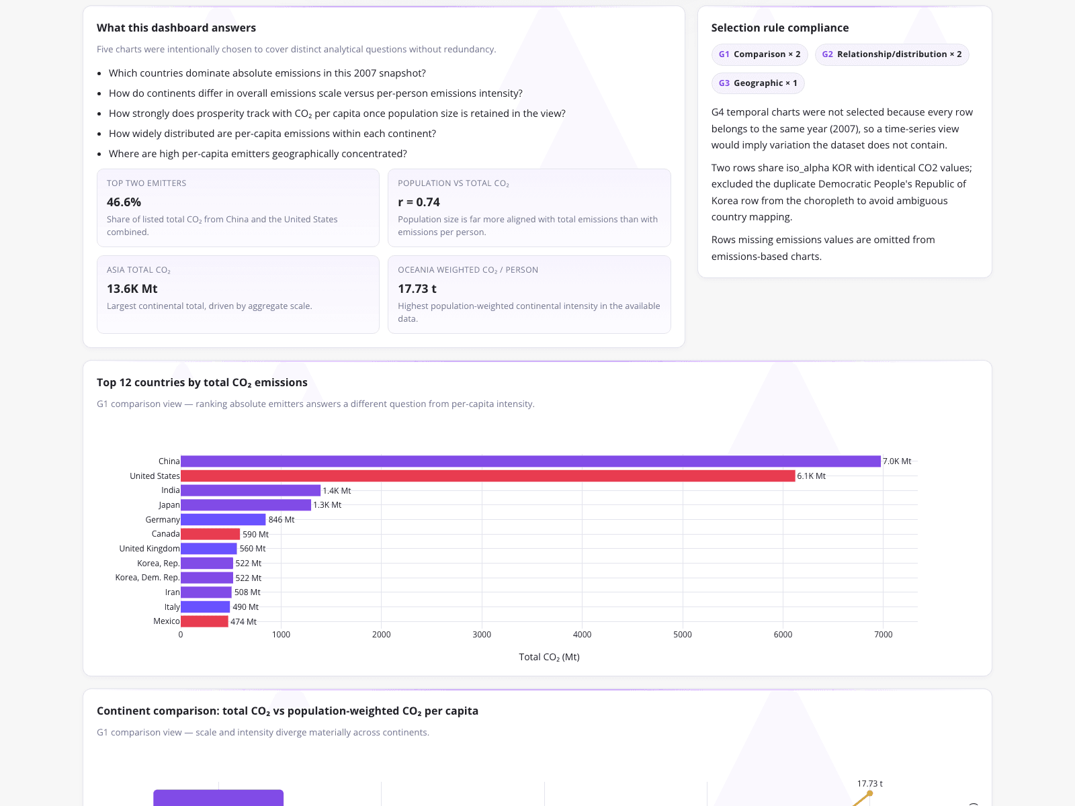Click the 'United Kingdom' axis label

pyautogui.click(x=150, y=549)
